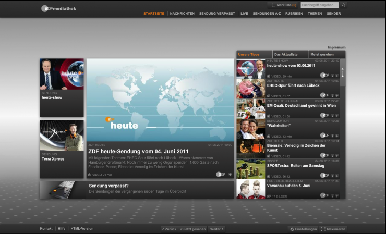
Task: Click the Zurück navigation button
Action: (169, 229)
